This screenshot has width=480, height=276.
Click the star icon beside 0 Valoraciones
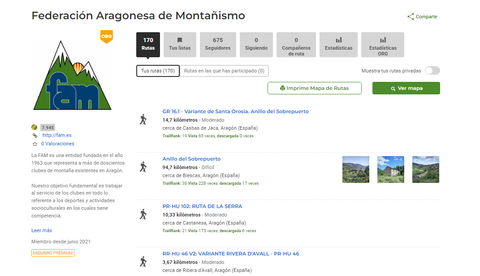pos(35,144)
